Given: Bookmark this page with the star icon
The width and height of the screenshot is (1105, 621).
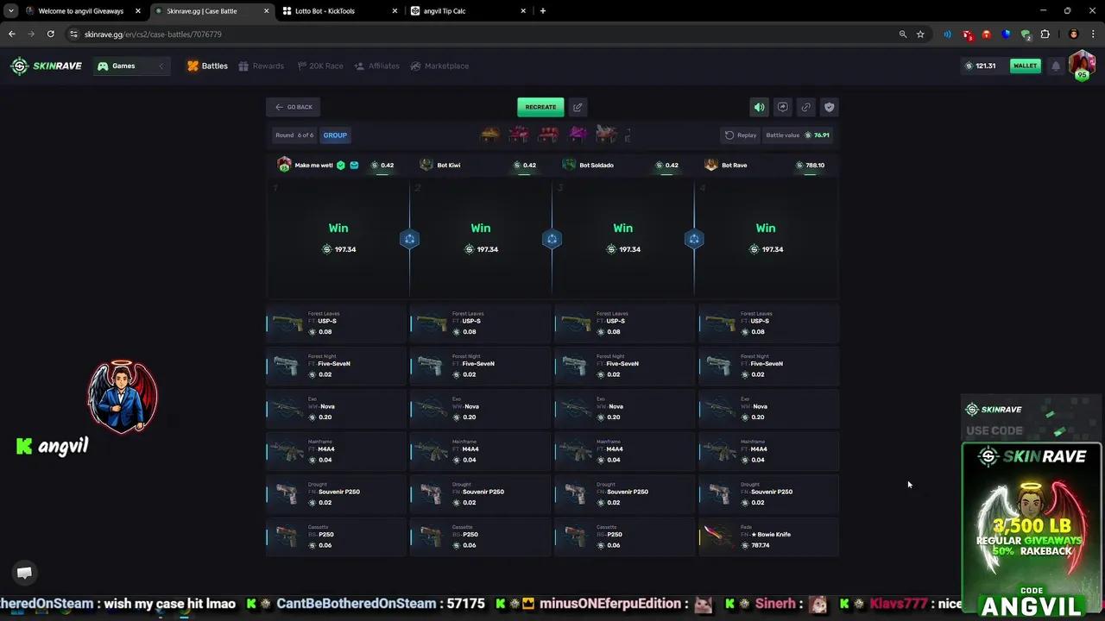Looking at the screenshot, I should (x=920, y=34).
